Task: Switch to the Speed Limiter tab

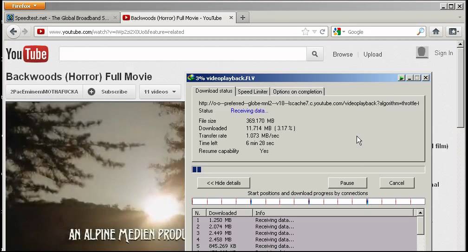Action: [x=253, y=92]
